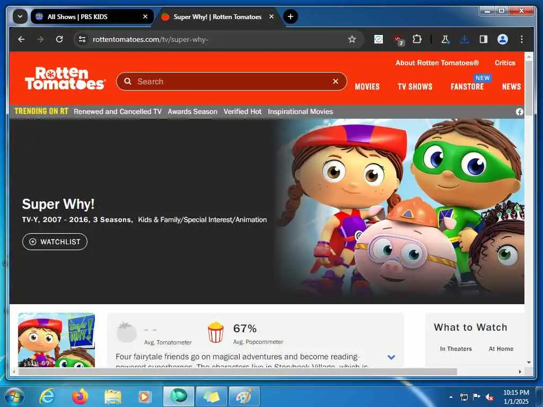The image size is (543, 407).
Task: Open About Rotten Tomatoes link
Action: point(437,63)
